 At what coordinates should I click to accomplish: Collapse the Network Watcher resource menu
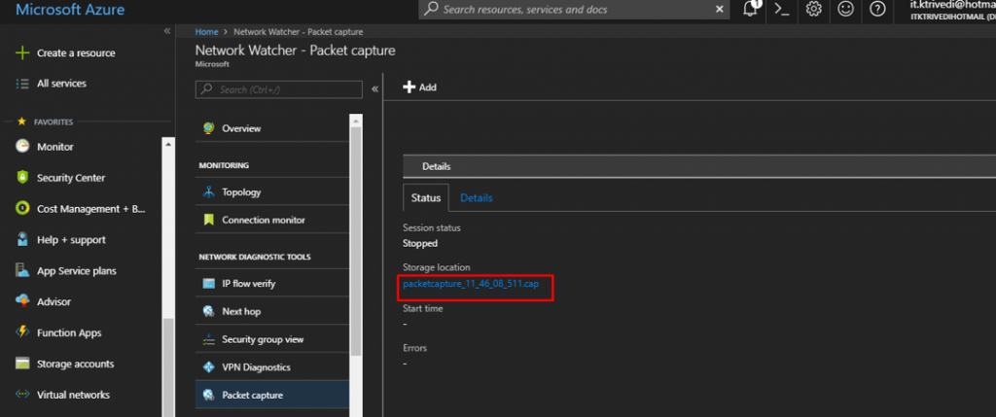coord(374,88)
